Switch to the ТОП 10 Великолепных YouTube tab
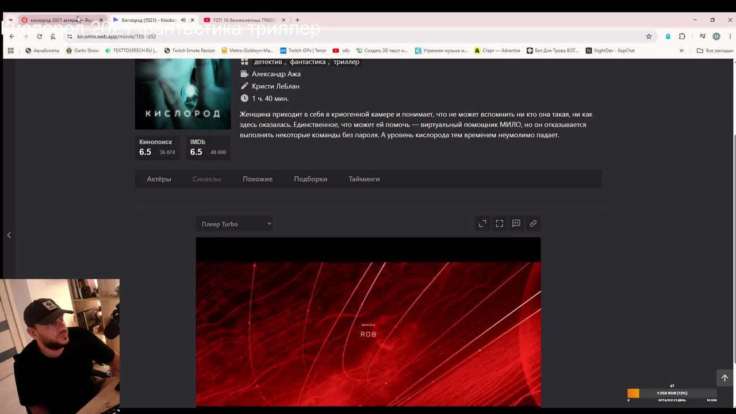The width and height of the screenshot is (736, 414). [244, 20]
